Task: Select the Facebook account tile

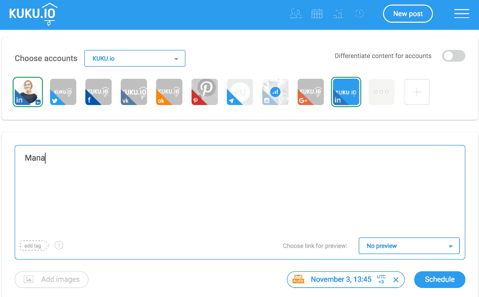Action: (98, 92)
